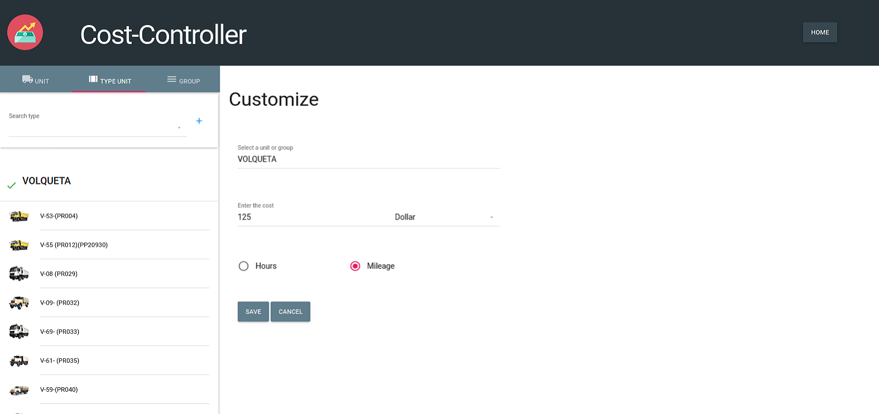The height and width of the screenshot is (414, 879).
Task: Click the truck icon for V-09- (PR032)
Action: point(19,303)
